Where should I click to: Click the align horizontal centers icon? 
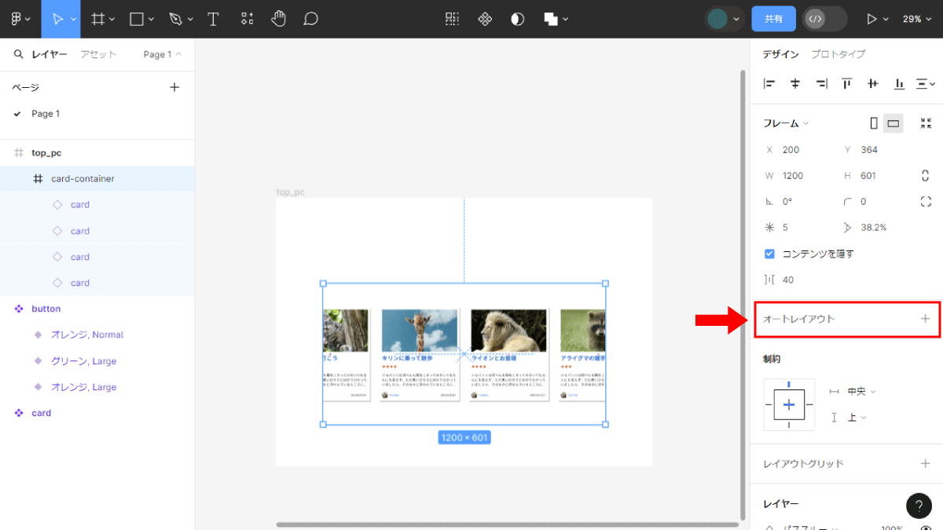pyautogui.click(x=795, y=83)
